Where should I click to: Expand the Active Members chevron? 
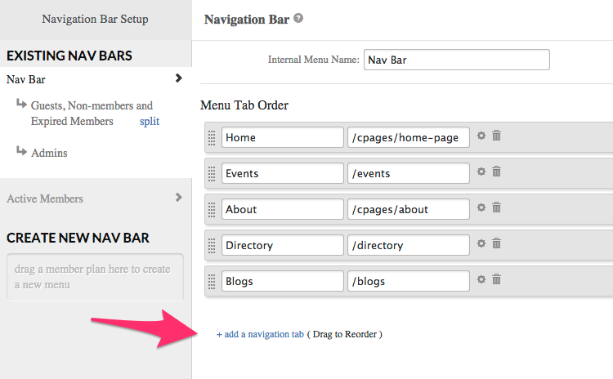coord(178,198)
